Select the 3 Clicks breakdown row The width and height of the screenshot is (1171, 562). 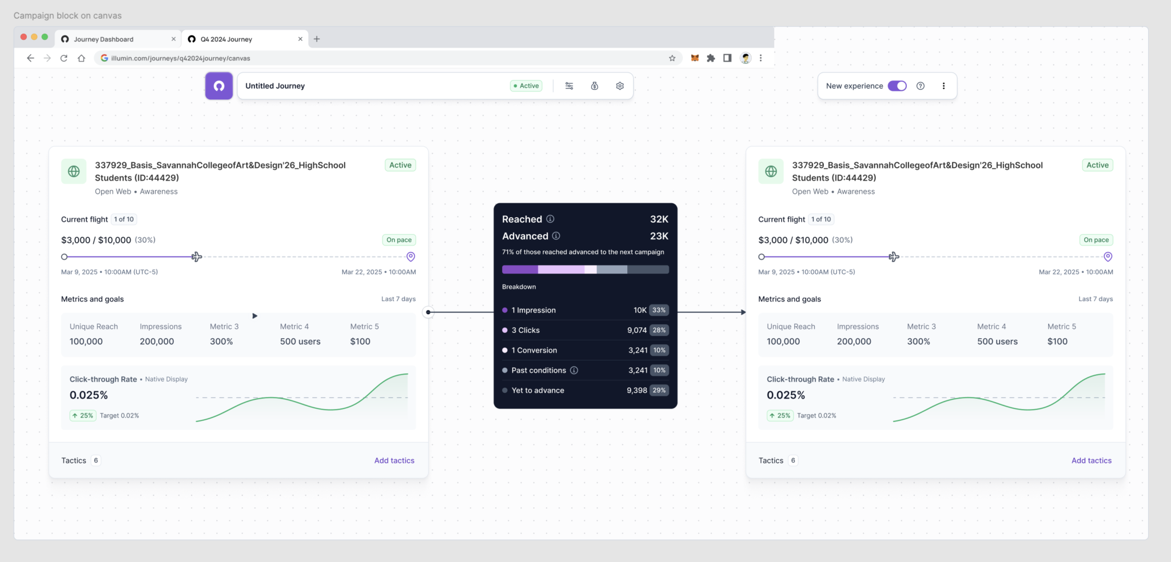pyautogui.click(x=585, y=330)
